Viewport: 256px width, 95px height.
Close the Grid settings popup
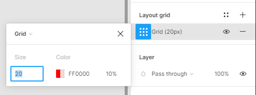pos(120,34)
